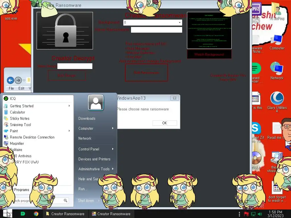The image size is (291, 218).
Task: Click the volume speaker tray icon
Action: coord(260,214)
